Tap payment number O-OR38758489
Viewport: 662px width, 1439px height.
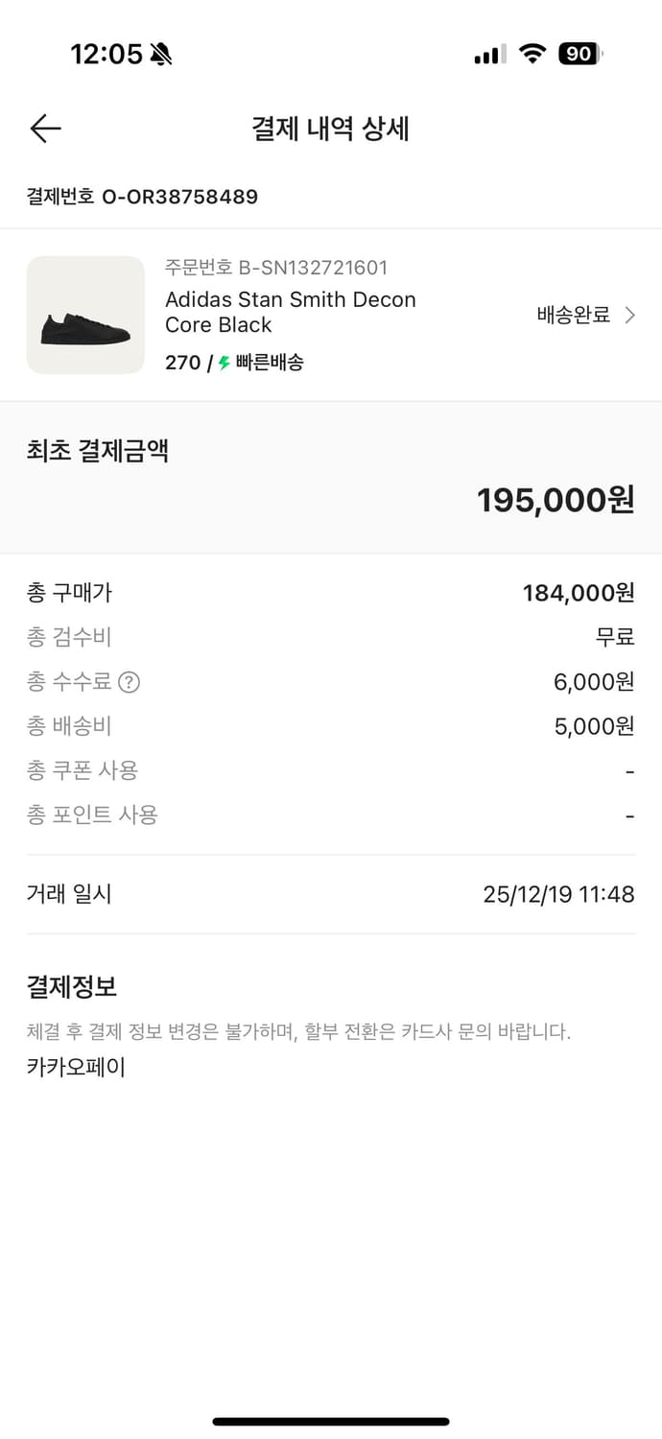coord(141,197)
